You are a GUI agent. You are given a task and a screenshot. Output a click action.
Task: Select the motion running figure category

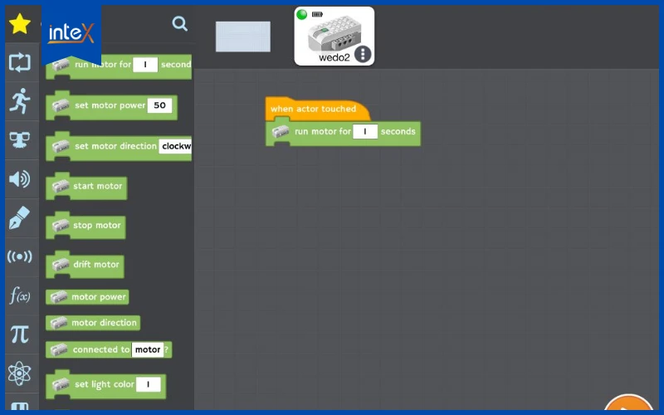click(19, 101)
